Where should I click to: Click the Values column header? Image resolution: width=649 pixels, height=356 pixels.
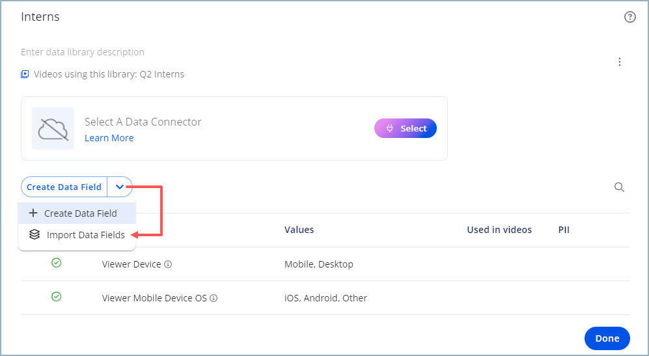(x=299, y=230)
